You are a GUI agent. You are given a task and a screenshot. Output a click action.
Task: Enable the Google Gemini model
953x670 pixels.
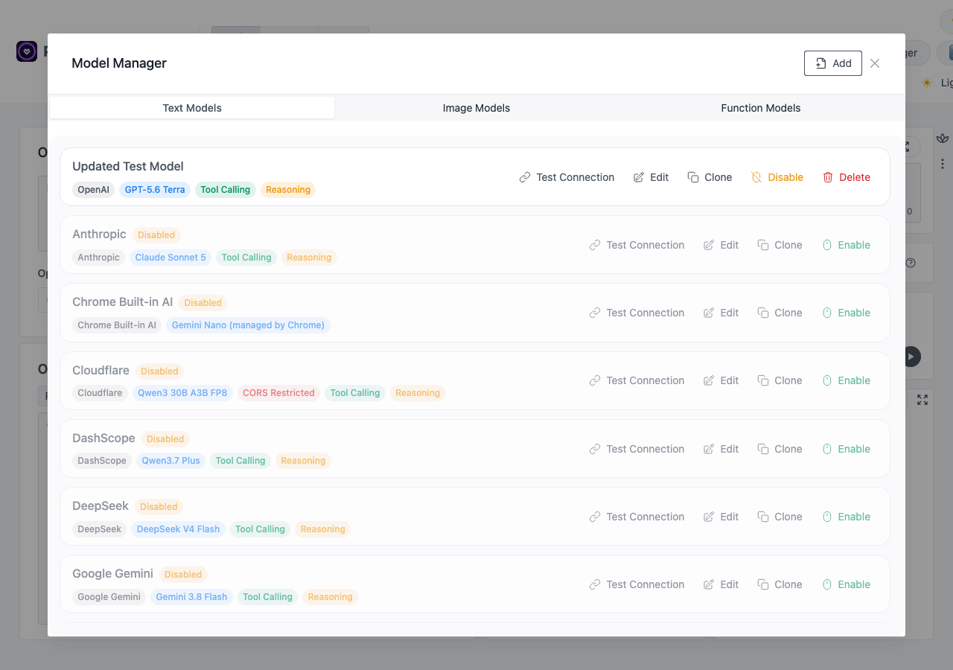point(847,584)
